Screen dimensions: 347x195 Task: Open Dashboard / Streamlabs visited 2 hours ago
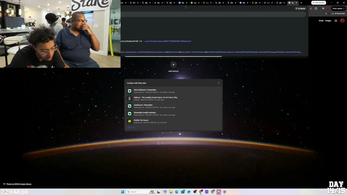pos(173,106)
